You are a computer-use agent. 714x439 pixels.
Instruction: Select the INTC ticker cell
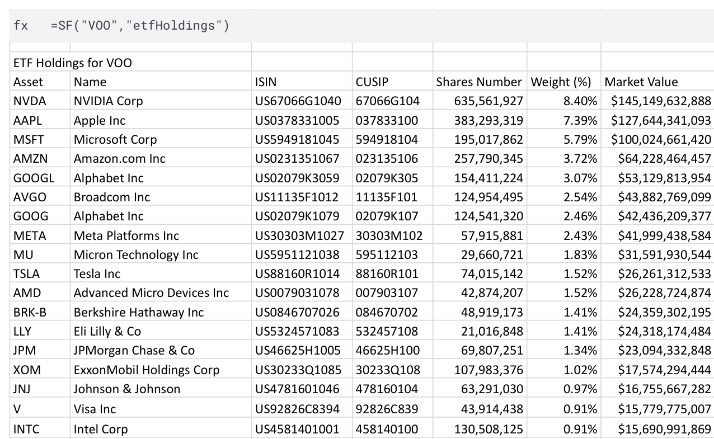pyautogui.click(x=40, y=429)
